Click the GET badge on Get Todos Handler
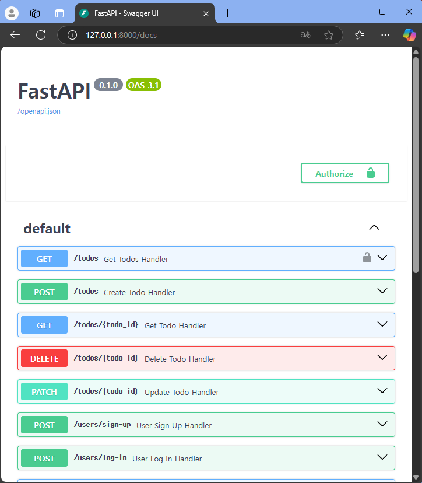The image size is (422, 483). 44,258
